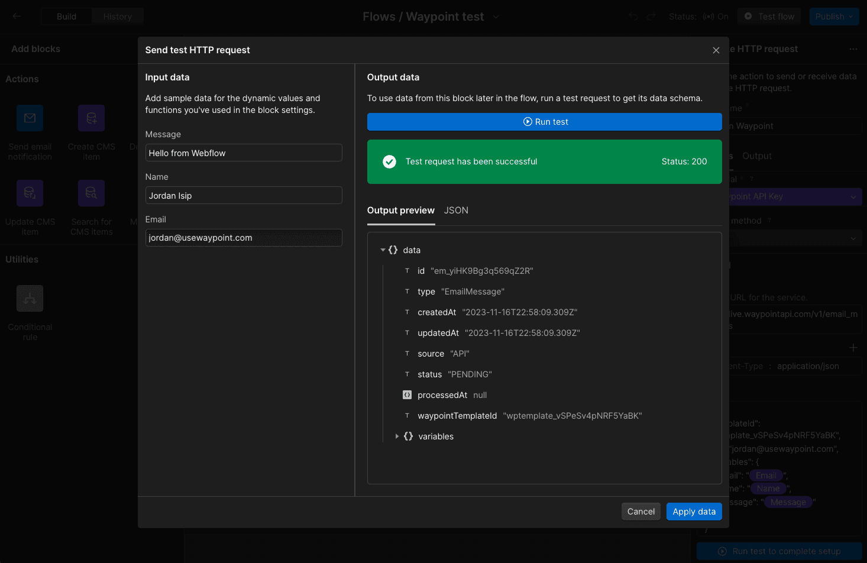Switch to the JSON tab

click(456, 211)
